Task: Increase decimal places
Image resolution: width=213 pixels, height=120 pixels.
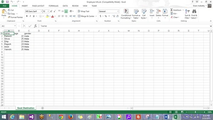Action: point(114,16)
